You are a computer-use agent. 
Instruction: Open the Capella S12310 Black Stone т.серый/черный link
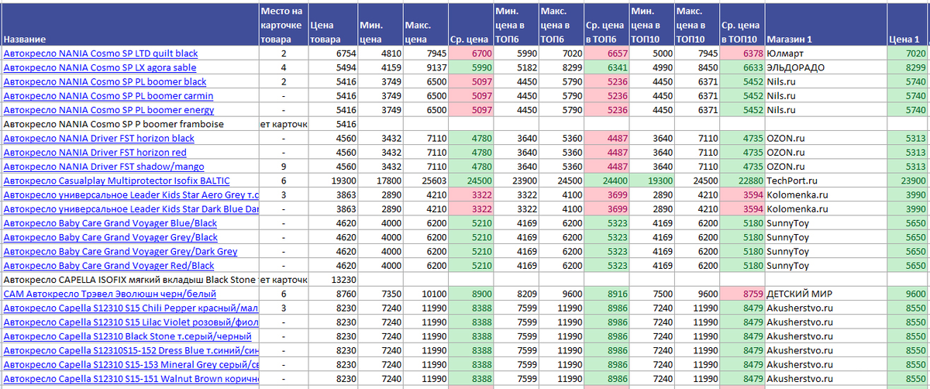pos(127,336)
